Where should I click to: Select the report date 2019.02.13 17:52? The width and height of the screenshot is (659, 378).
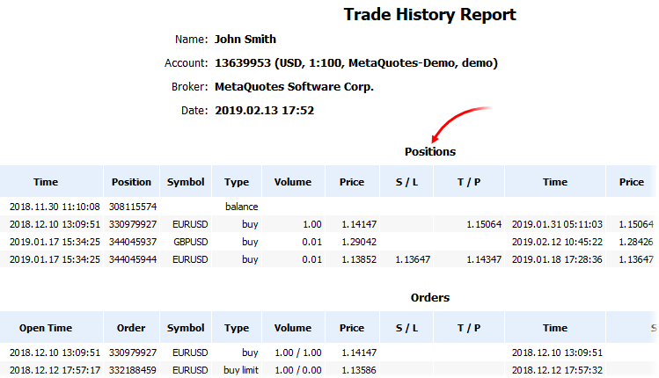(x=265, y=111)
